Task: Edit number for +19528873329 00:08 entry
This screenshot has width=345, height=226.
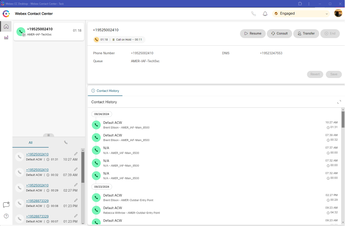Action: [x=76, y=200]
